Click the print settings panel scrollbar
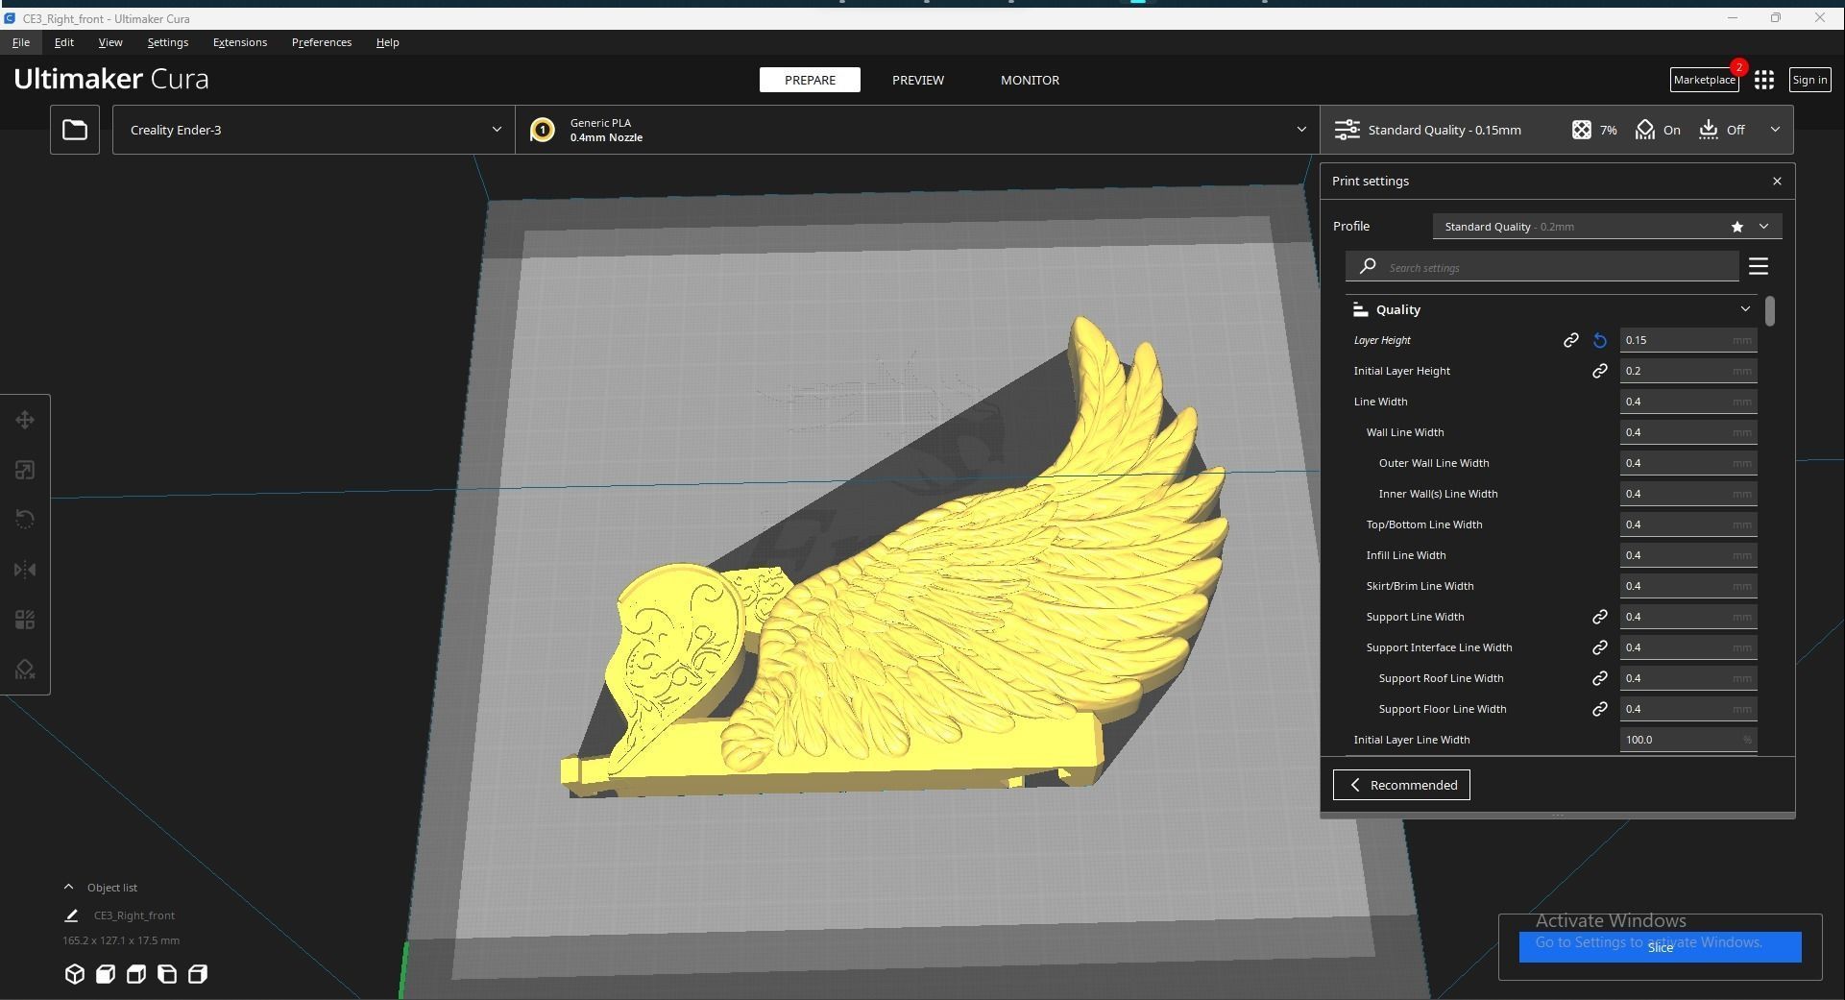 point(1769,311)
